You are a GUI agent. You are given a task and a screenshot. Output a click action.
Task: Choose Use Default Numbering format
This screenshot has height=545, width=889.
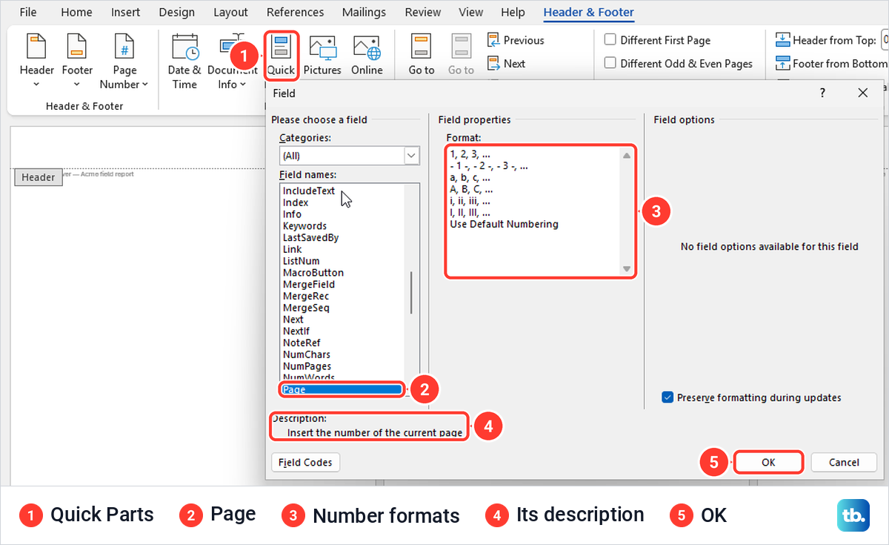504,224
